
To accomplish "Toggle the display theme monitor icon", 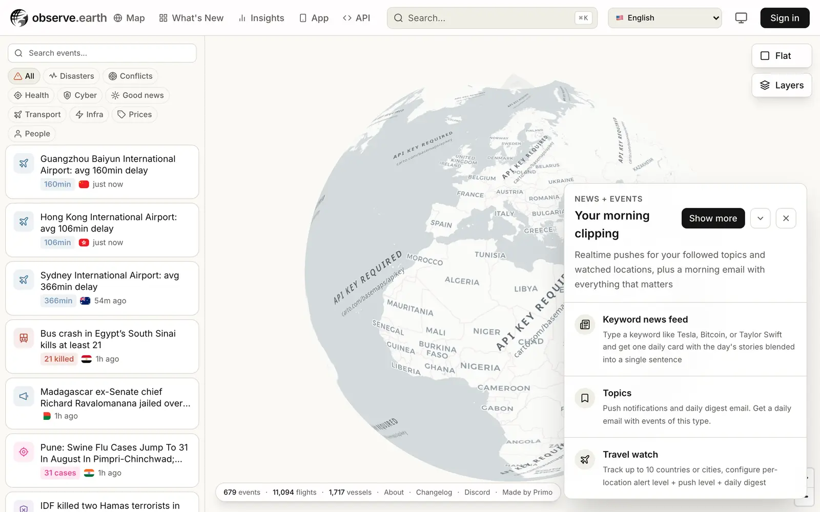I will tap(741, 18).
